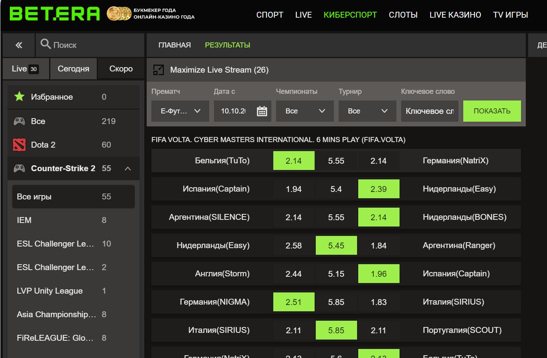Go to LIVE in top navigation
The image size is (547, 358).
[x=304, y=15]
